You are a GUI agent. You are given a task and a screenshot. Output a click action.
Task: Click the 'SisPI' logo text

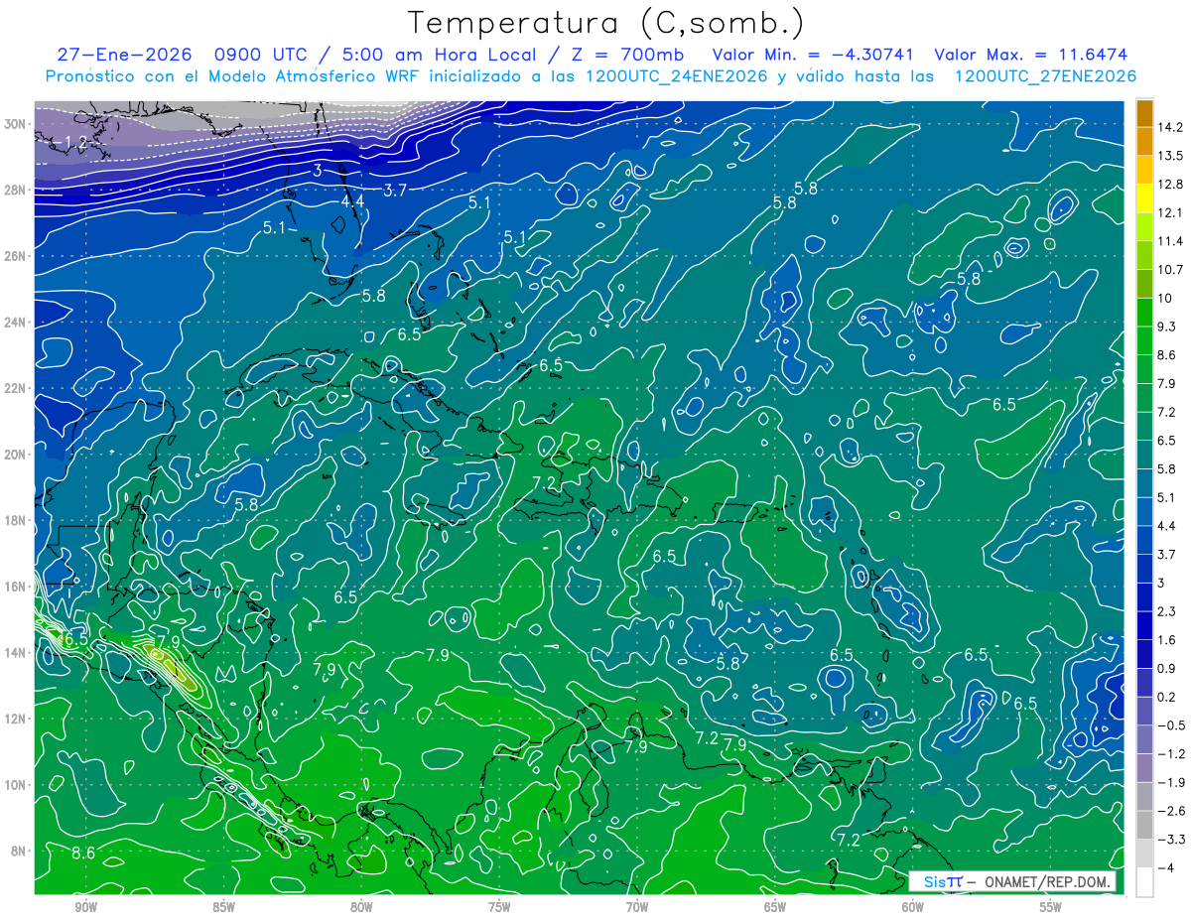pos(943,882)
